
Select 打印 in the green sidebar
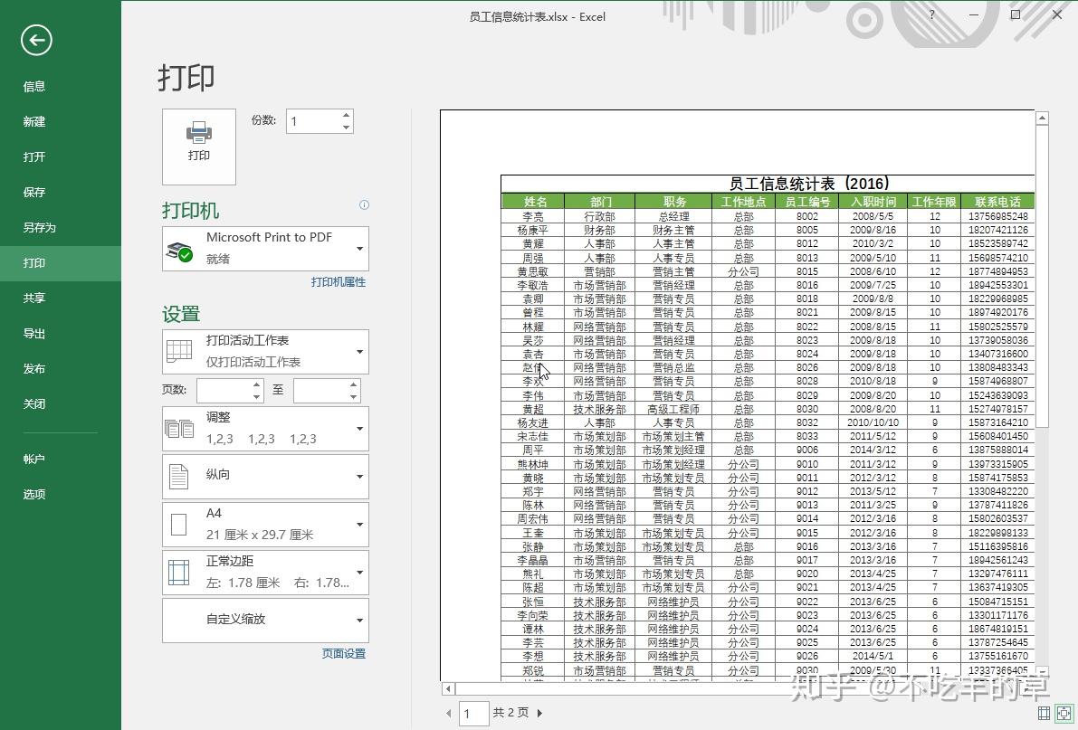61,262
